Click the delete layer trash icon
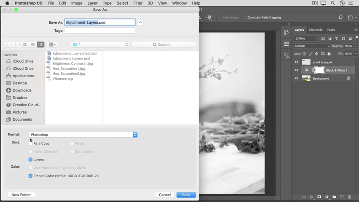 click(x=349, y=197)
